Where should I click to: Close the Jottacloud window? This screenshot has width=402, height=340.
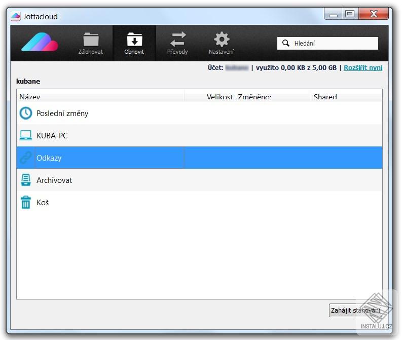click(374, 14)
